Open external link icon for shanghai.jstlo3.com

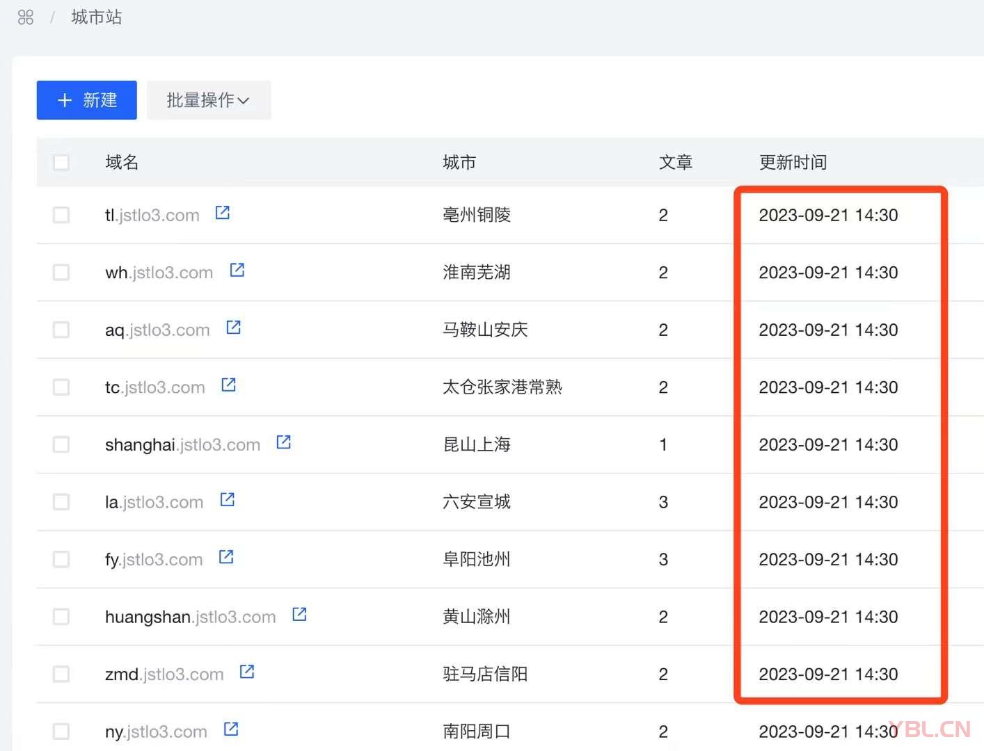284,442
